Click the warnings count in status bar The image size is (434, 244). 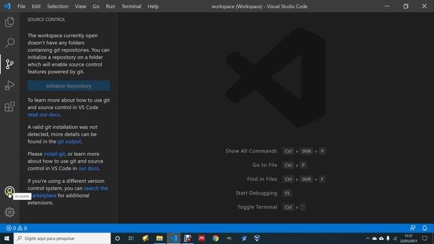click(22, 228)
